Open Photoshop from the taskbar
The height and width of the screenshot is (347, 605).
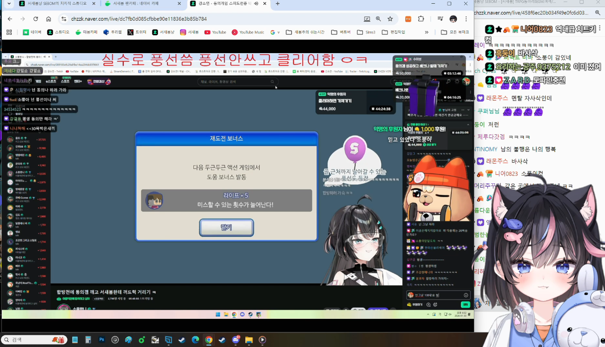102,339
